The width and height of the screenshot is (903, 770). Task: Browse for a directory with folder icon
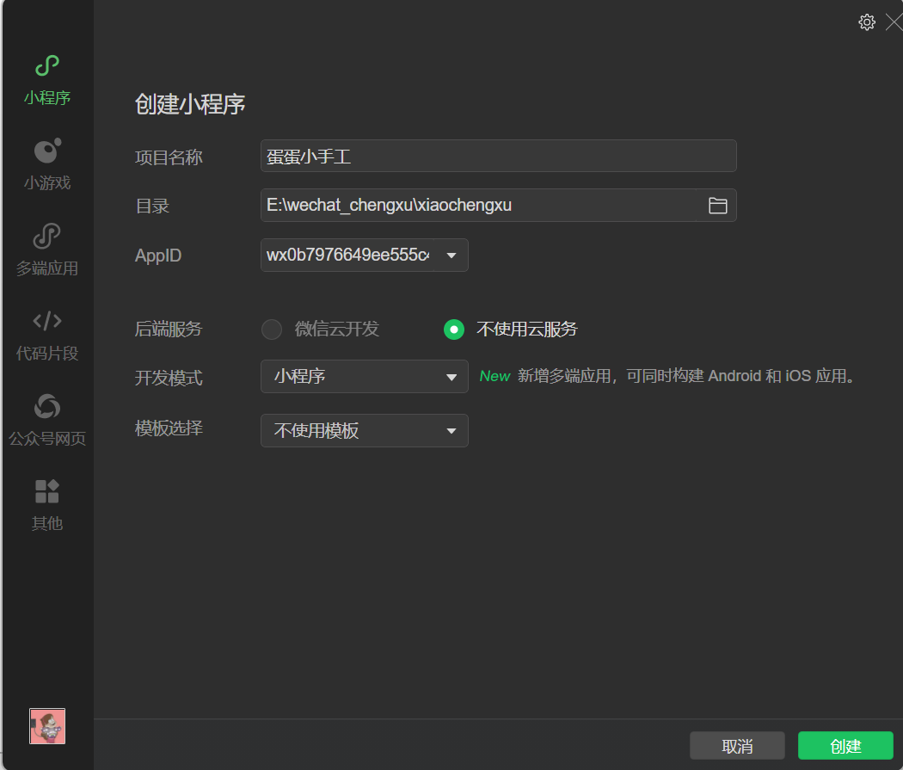717,206
